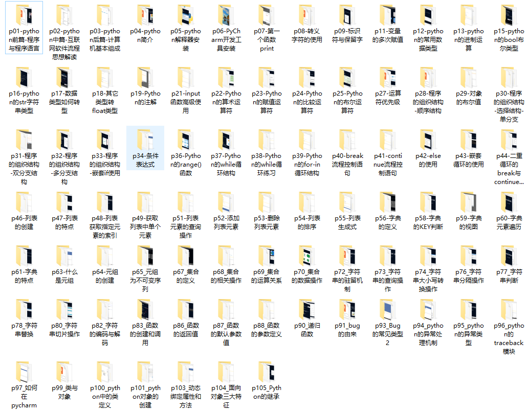Screen dimensions: 530x412
Task: Open the p06-PyCharm开发工具安装 folder icon
Action: click(226, 15)
